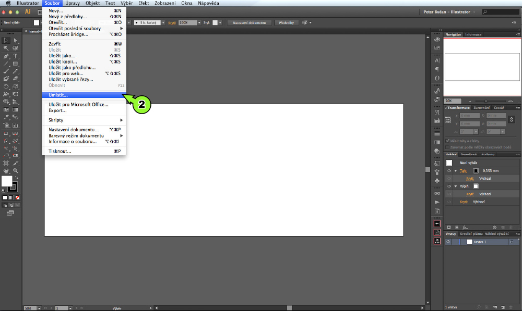Toggle visibility eye of bottom Krytí row
This screenshot has height=311, width=522.
449,202
